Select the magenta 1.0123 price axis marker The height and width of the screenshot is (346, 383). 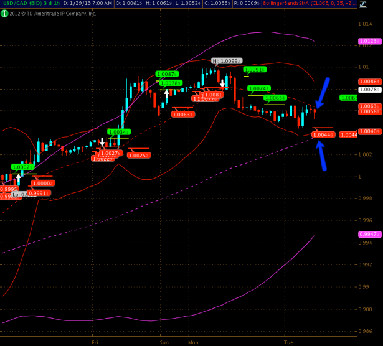(370, 41)
